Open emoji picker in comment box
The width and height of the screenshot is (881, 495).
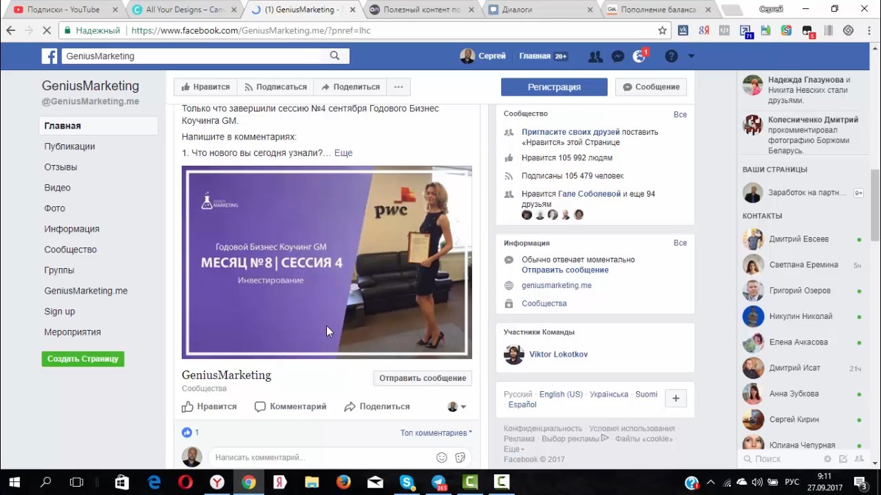tap(442, 457)
